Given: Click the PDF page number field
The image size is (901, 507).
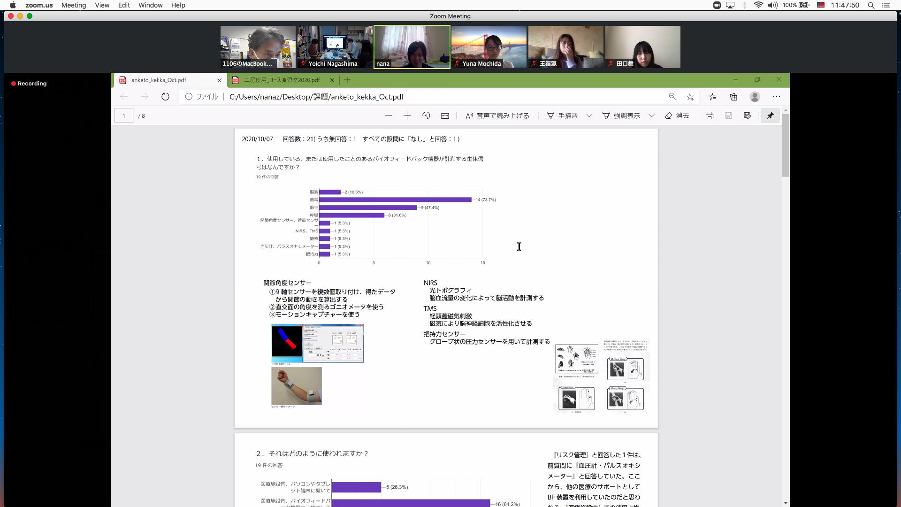Looking at the screenshot, I should pos(124,116).
